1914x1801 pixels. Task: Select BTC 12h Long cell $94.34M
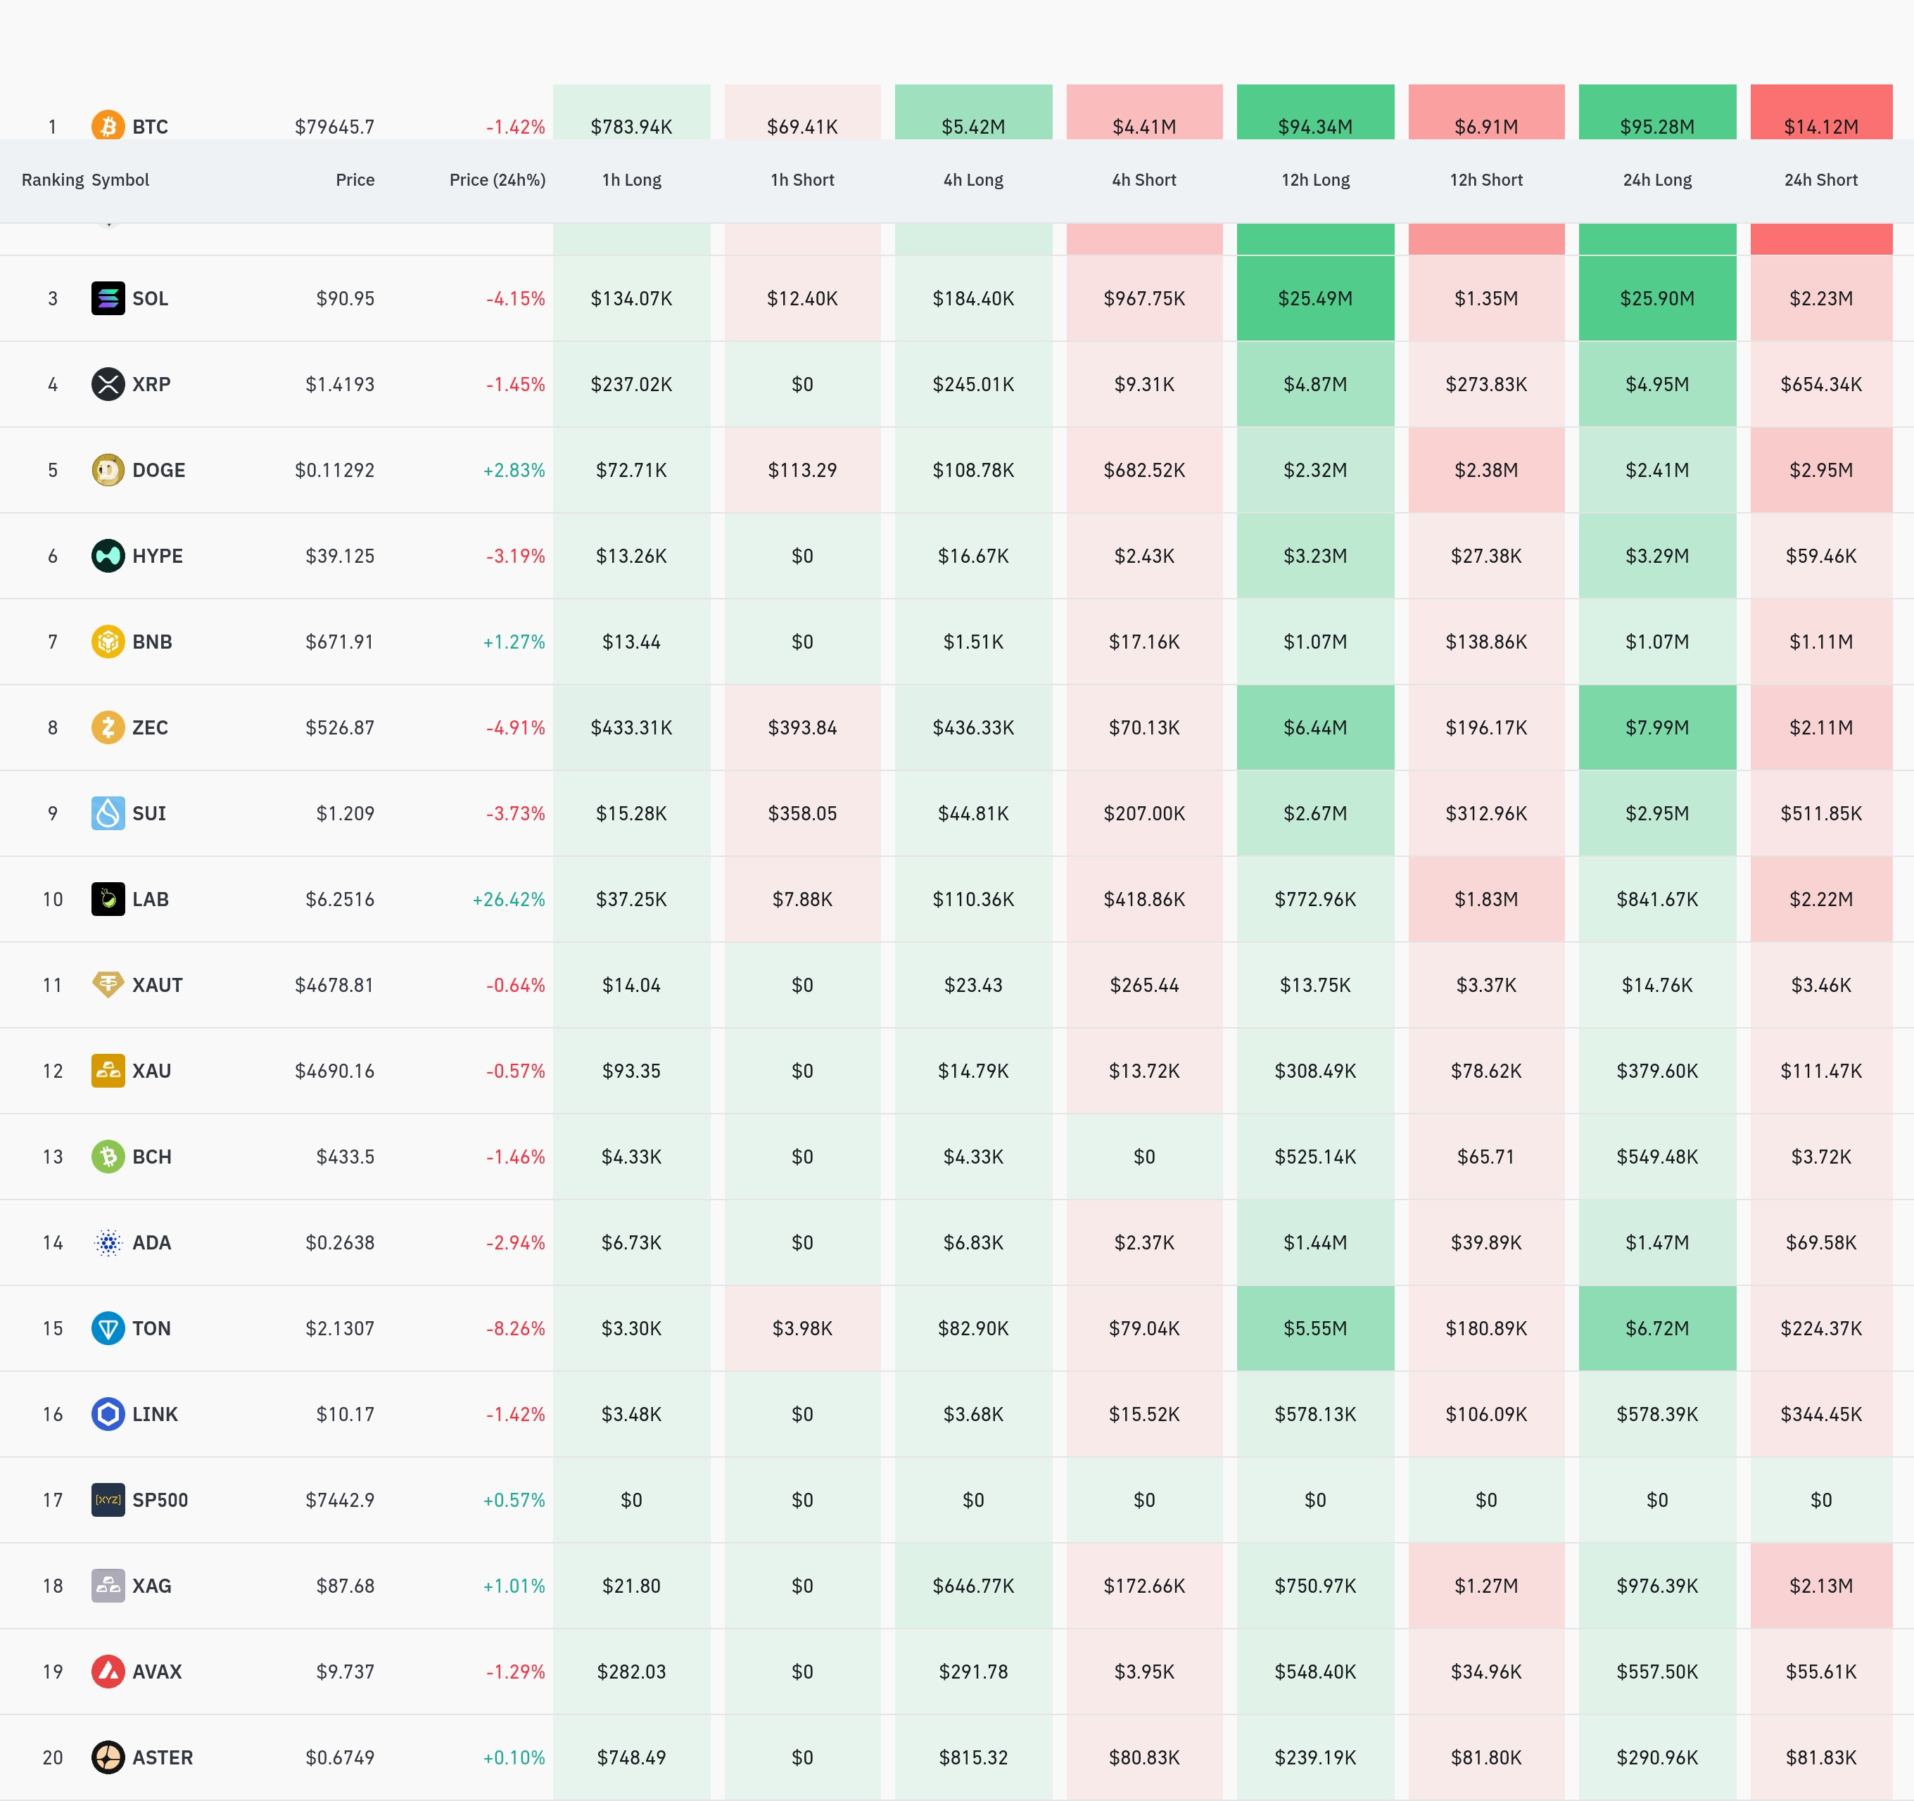pyautogui.click(x=1315, y=113)
